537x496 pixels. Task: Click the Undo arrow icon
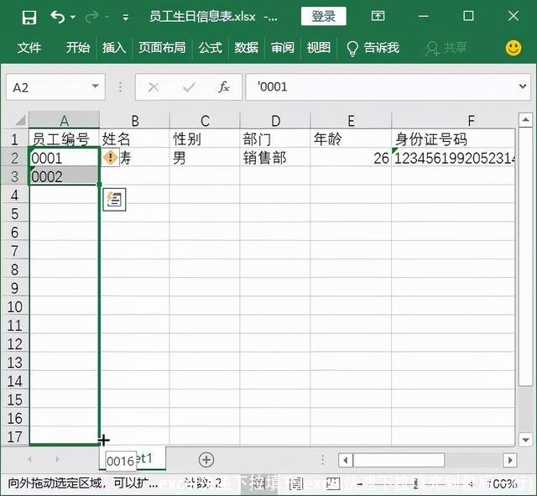tap(58, 17)
